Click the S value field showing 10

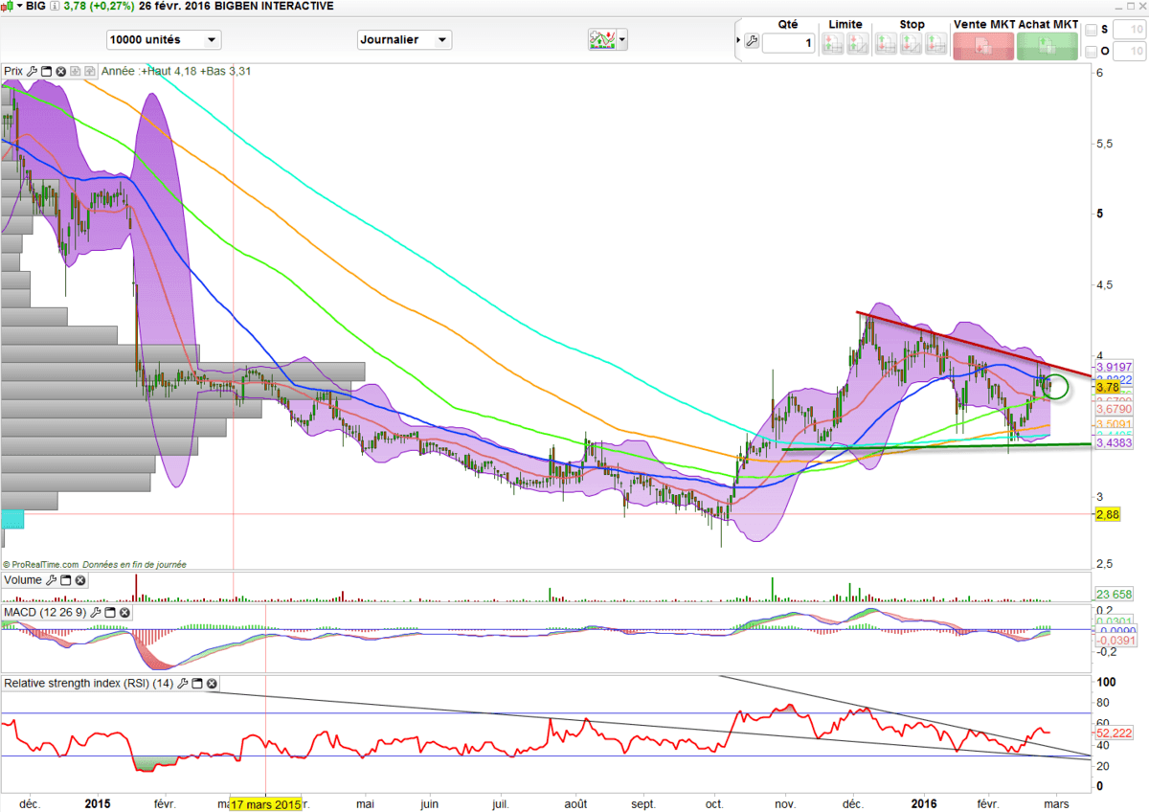click(x=1130, y=30)
